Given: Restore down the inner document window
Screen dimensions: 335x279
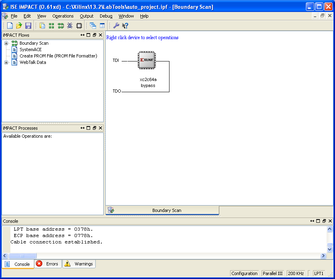Looking at the screenshot, I should (322, 16).
